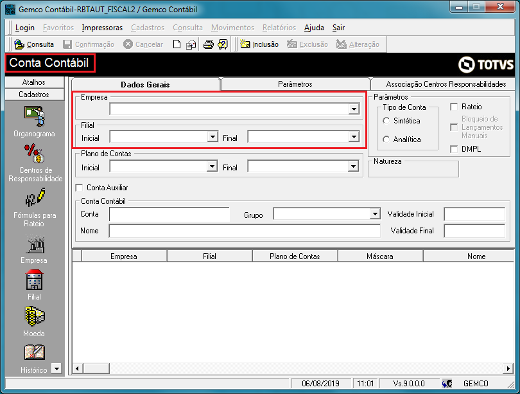Open the Histórico book sidebar icon
520x394 pixels.
click(35, 352)
